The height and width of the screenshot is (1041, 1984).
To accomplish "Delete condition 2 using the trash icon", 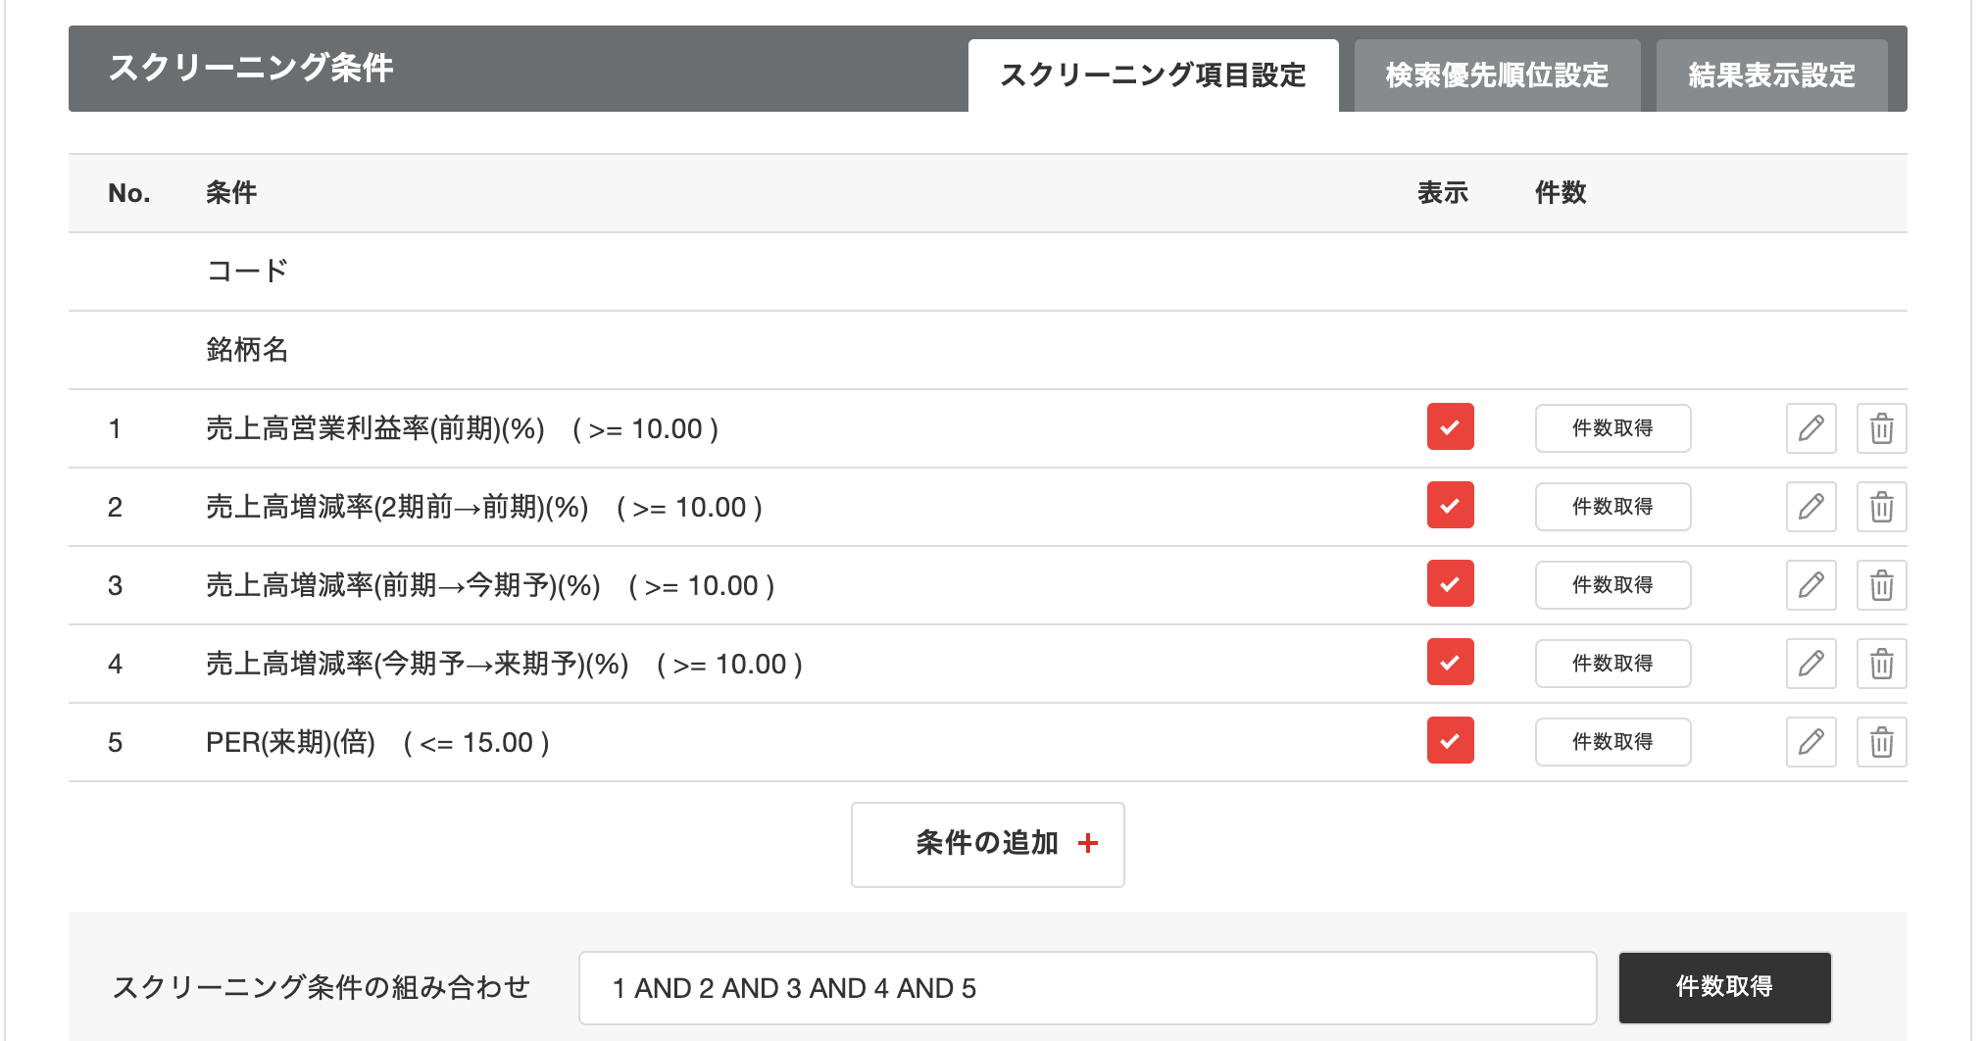I will 1881,507.
